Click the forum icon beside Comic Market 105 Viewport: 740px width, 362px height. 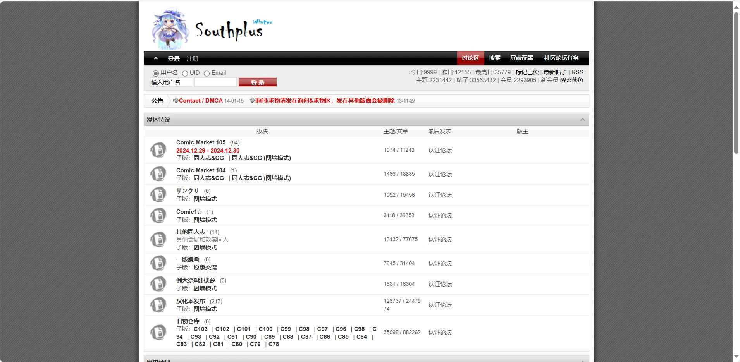point(158,150)
